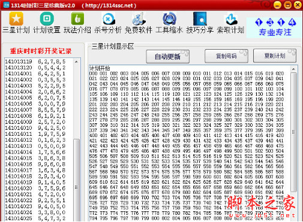The width and height of the screenshot is (303, 222).
Task: Select record 141014007 row
Action: (x=35, y=110)
